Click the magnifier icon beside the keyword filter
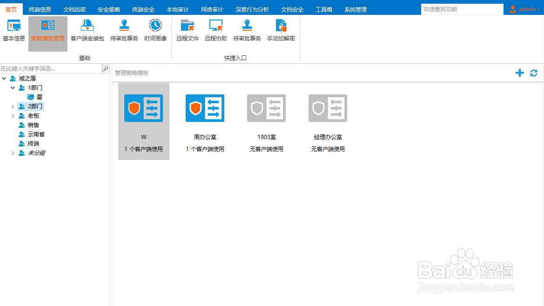 pyautogui.click(x=105, y=68)
